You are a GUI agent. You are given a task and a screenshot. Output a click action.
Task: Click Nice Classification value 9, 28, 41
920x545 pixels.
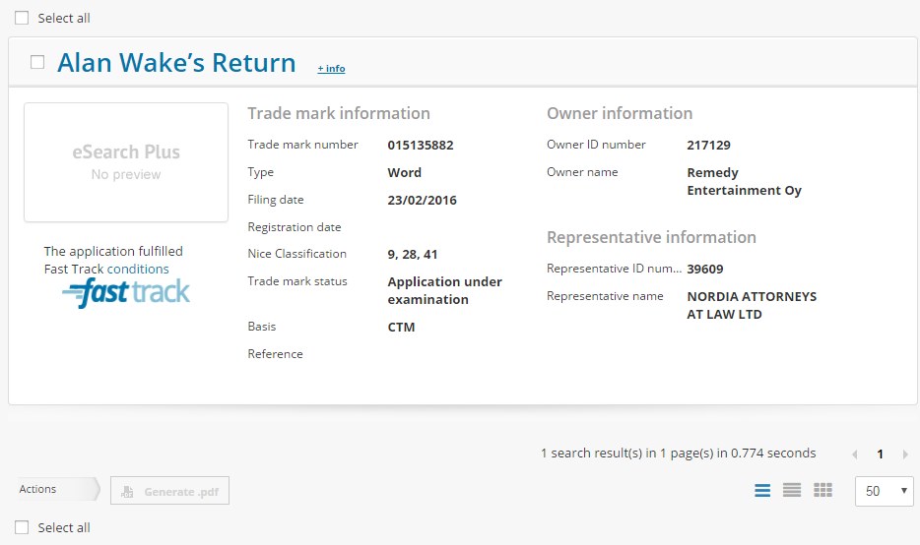click(413, 255)
